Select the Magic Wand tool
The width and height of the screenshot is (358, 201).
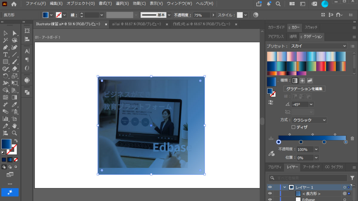[x=5, y=40]
